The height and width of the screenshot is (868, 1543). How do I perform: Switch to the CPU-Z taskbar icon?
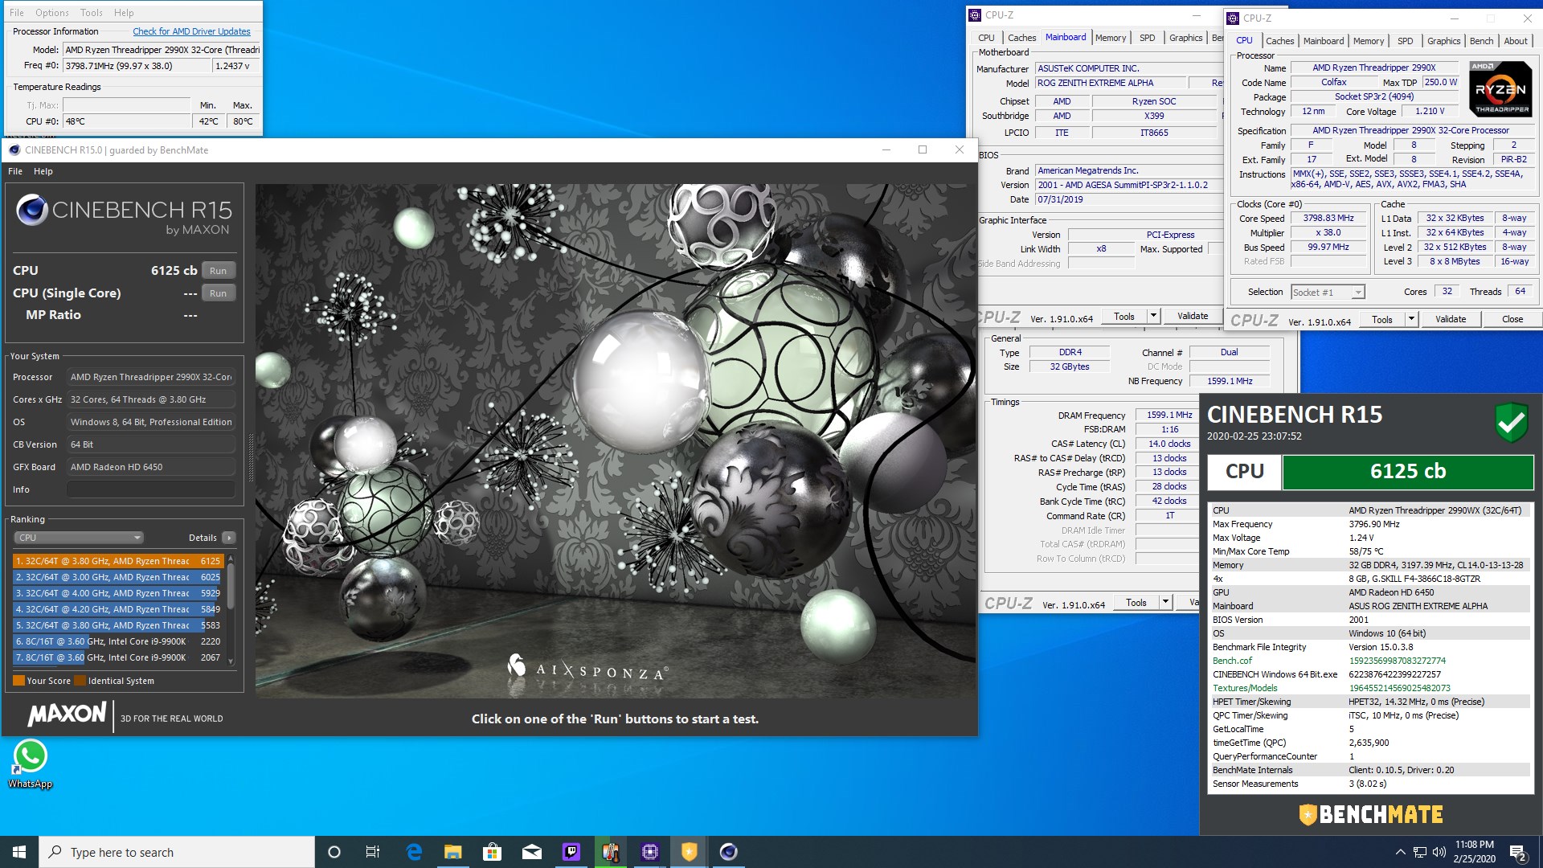tap(650, 852)
